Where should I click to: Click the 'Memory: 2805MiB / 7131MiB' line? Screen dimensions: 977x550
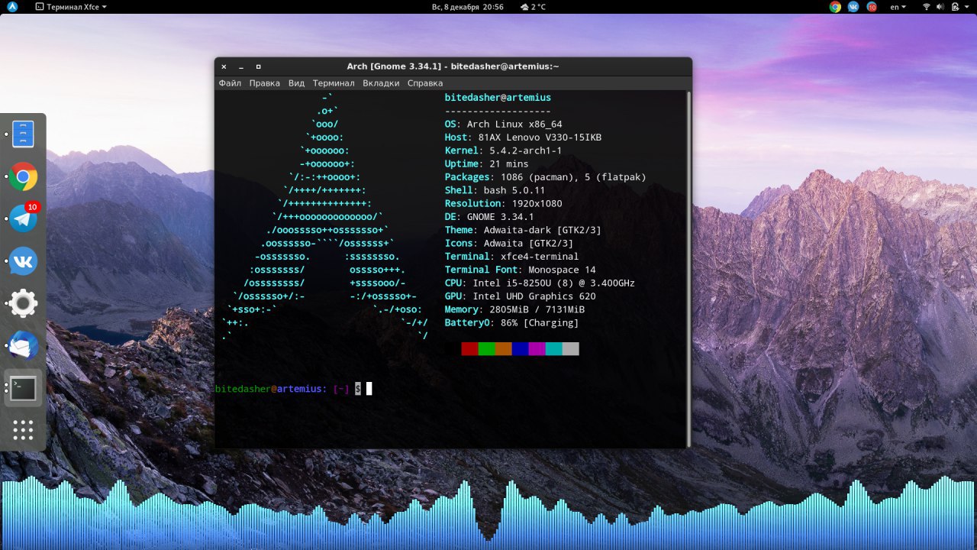click(514, 309)
